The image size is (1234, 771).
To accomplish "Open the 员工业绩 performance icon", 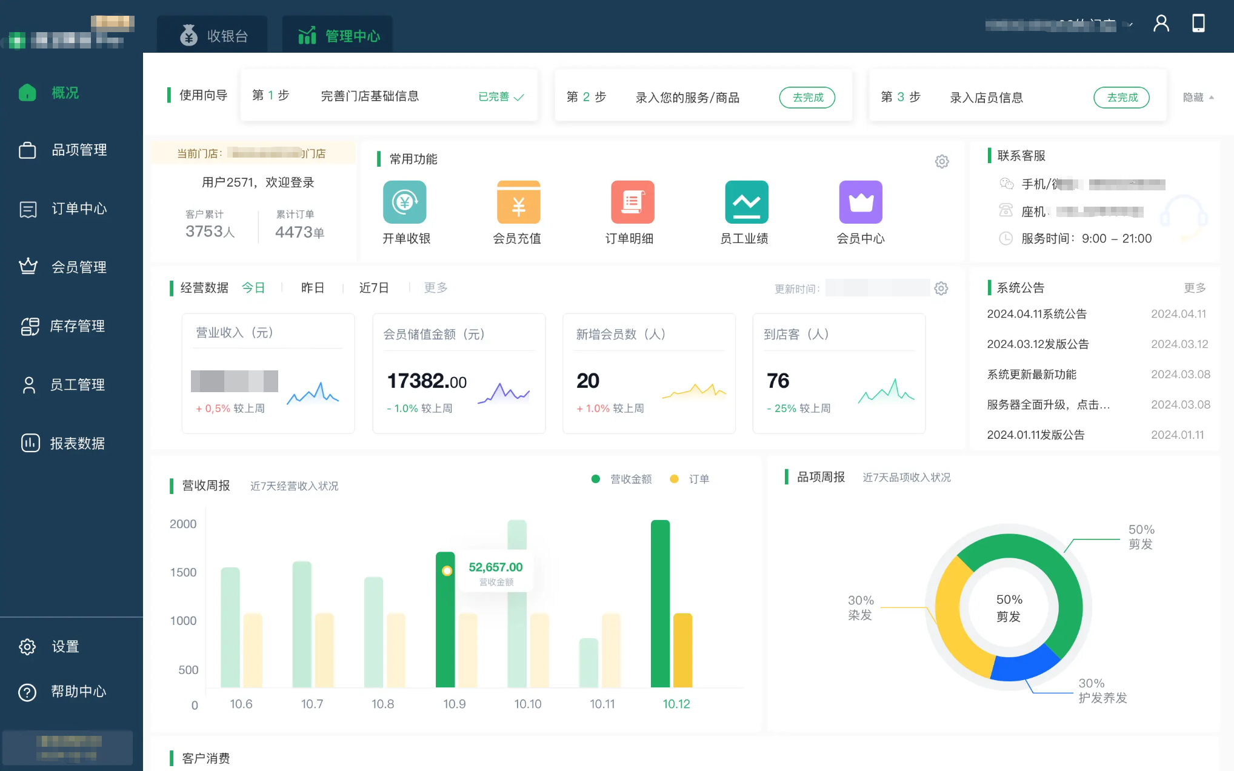I will point(746,202).
